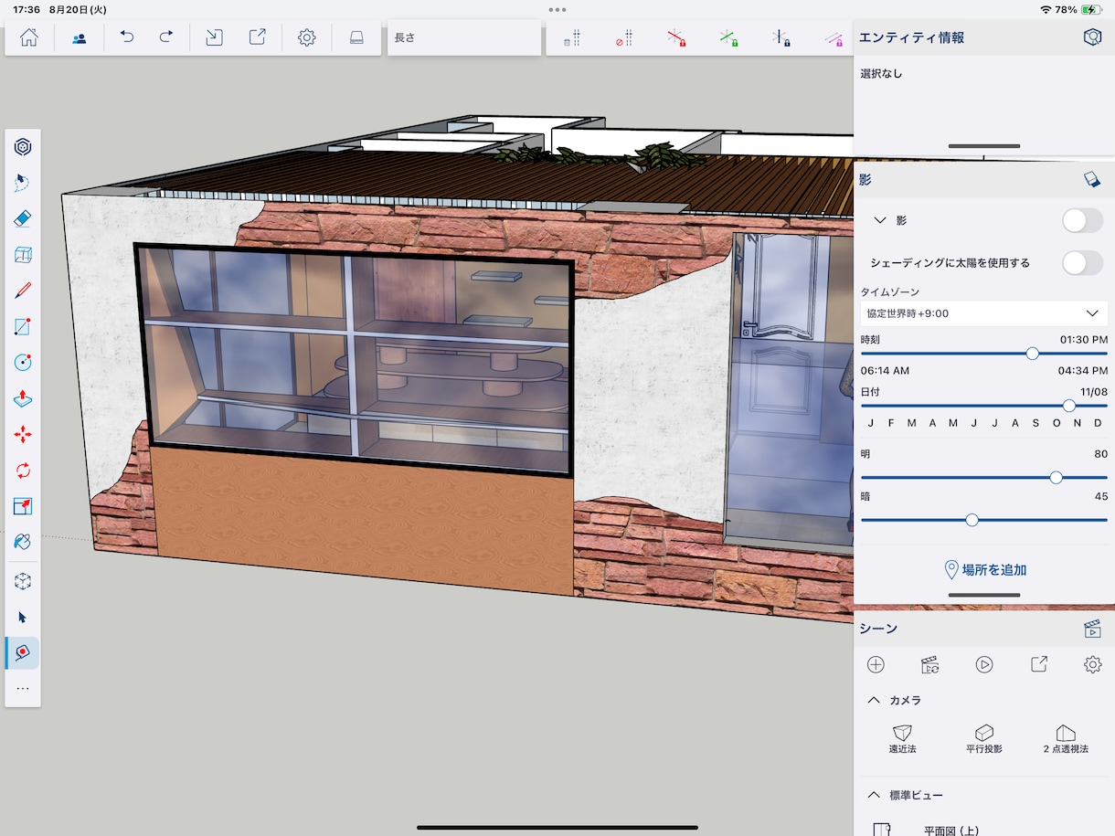Play the scene animation
1115x836 pixels.
[x=984, y=665]
